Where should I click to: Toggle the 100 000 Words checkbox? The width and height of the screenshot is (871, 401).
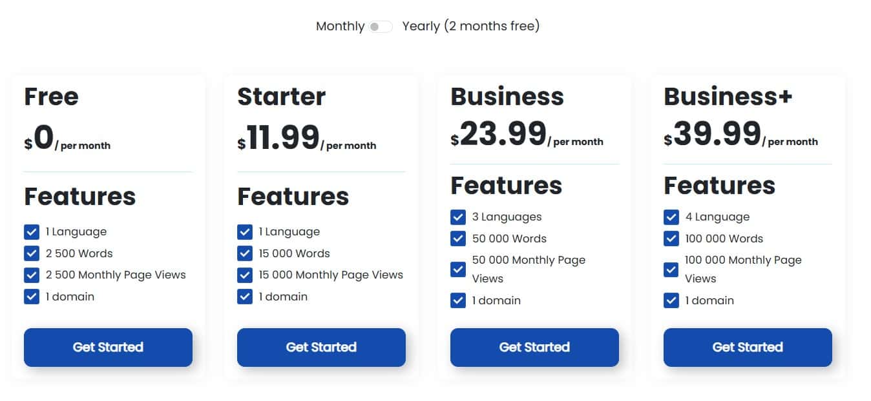click(671, 239)
